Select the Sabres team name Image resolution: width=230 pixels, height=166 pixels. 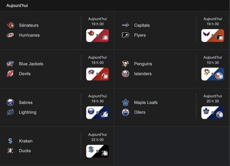pyautogui.click(x=26, y=102)
